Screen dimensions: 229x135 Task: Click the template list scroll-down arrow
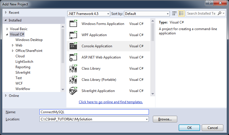click(153, 94)
